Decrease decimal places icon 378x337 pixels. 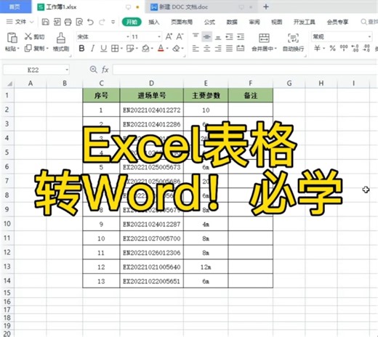[x=366, y=48]
